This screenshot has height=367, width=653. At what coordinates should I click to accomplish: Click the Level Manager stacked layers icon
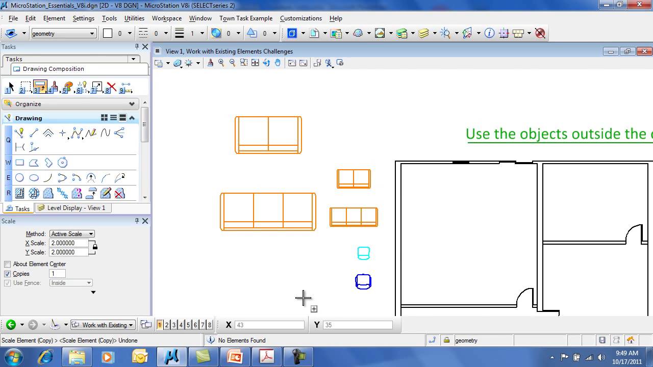click(x=402, y=33)
